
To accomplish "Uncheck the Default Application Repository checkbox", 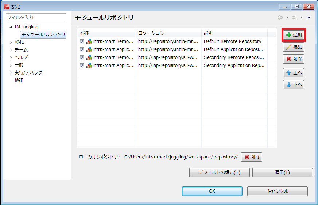I will (x=82, y=49).
